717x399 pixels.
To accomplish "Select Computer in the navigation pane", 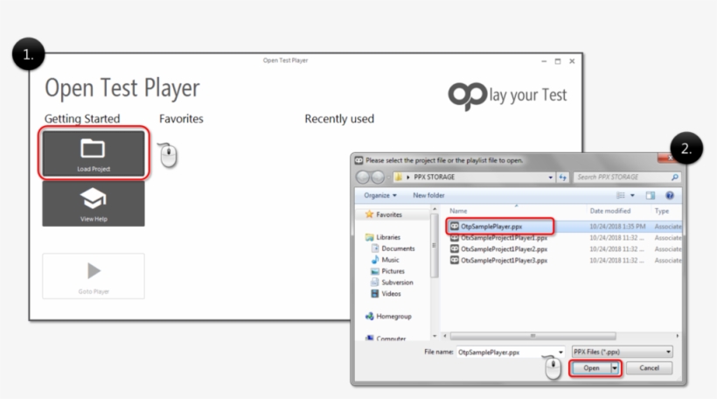I will tap(391, 339).
